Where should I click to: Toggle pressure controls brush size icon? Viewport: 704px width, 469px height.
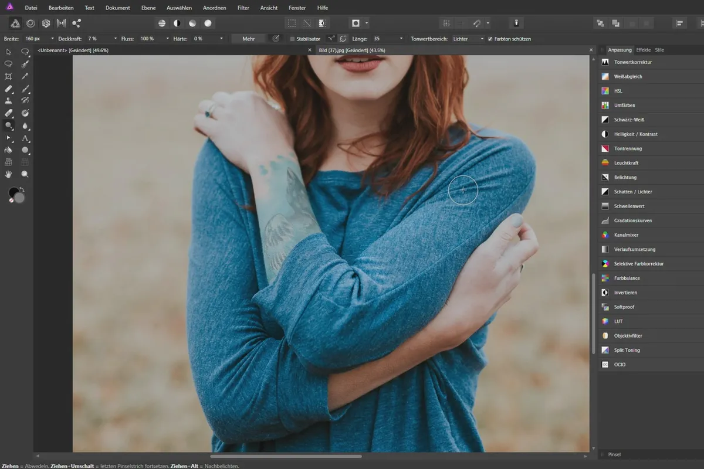pos(277,39)
